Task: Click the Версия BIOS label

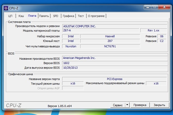Action: pyautogui.click(x=52, y=63)
